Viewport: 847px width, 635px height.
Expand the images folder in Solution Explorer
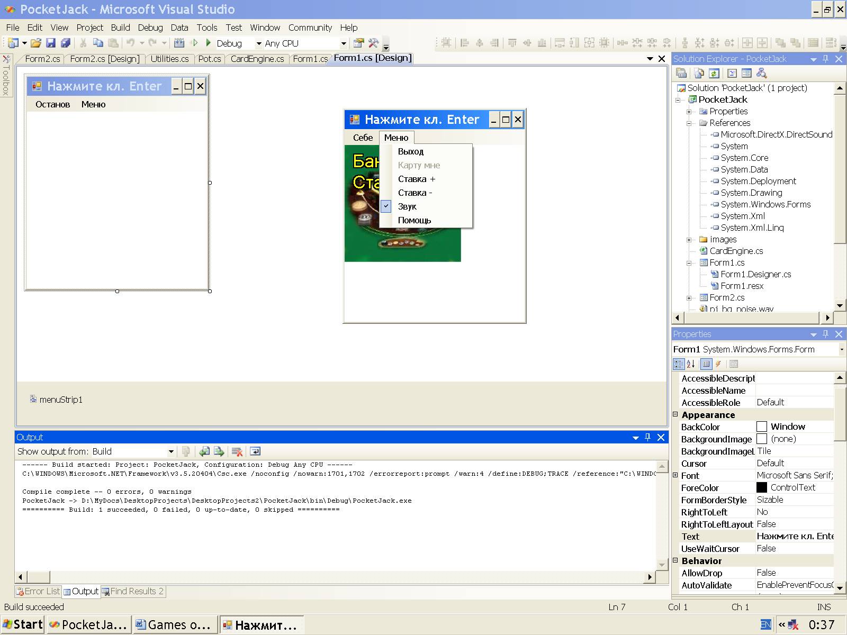(x=689, y=240)
